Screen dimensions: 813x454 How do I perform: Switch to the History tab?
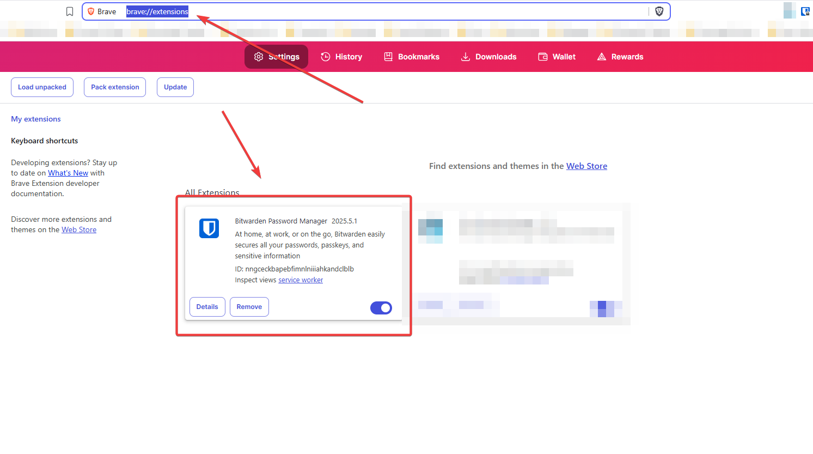tap(341, 57)
